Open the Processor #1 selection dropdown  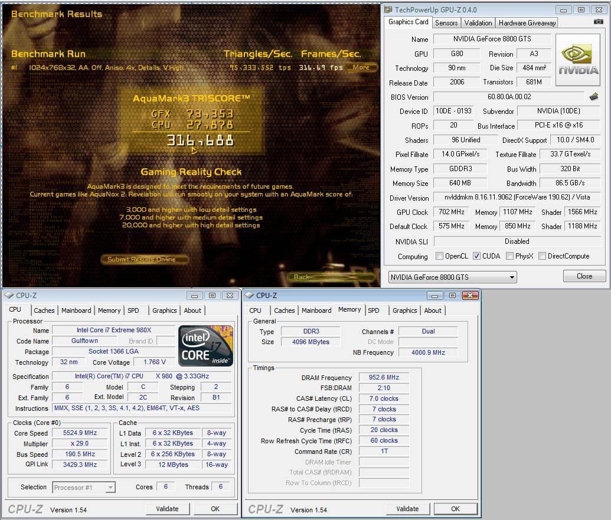pyautogui.click(x=84, y=488)
